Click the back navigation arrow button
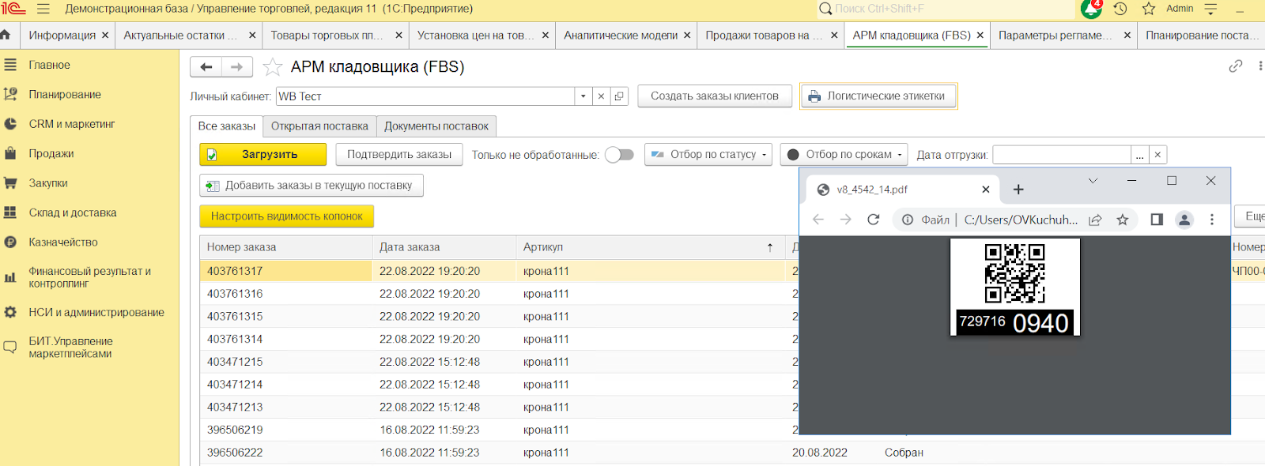The width and height of the screenshot is (1265, 466). coord(206,67)
